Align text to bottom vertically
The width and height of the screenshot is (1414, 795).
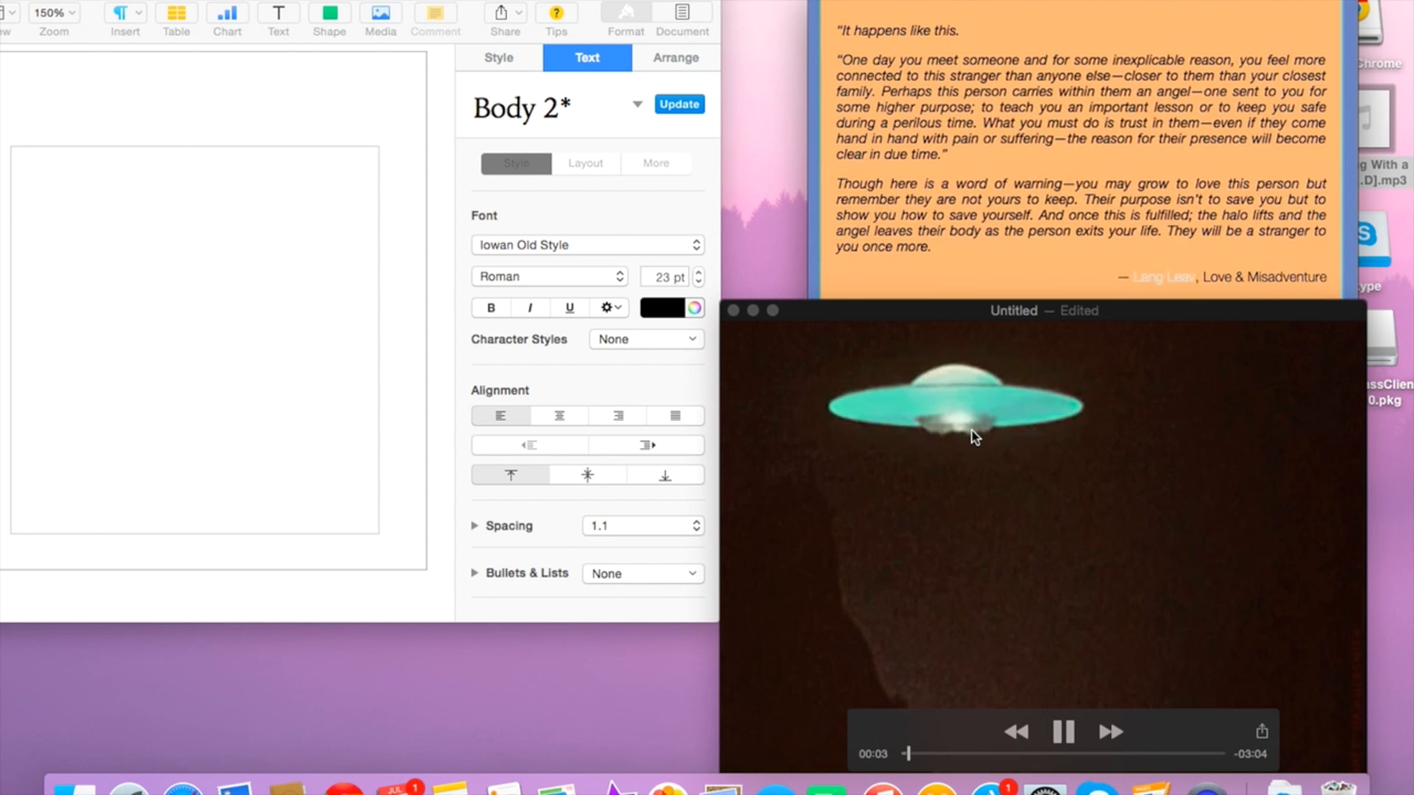665,475
